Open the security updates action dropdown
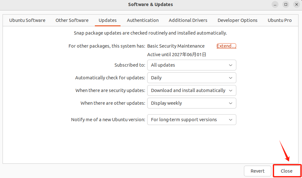This screenshot has height=178, width=302. pos(192,90)
